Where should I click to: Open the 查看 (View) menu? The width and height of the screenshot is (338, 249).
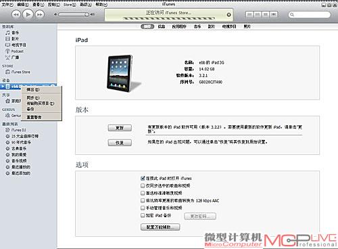[38, 5]
